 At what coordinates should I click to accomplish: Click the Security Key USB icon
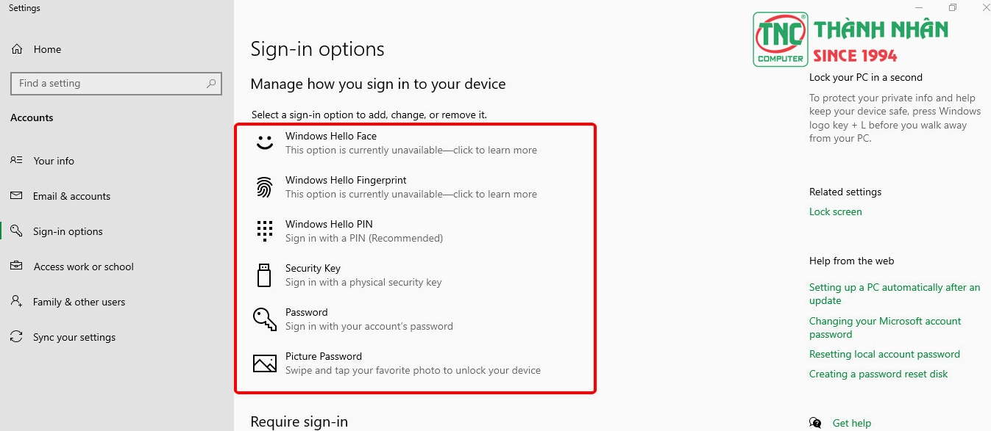point(264,275)
